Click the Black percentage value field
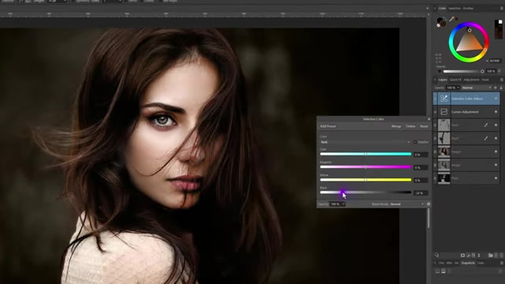The height and width of the screenshot is (284, 505). [421, 192]
